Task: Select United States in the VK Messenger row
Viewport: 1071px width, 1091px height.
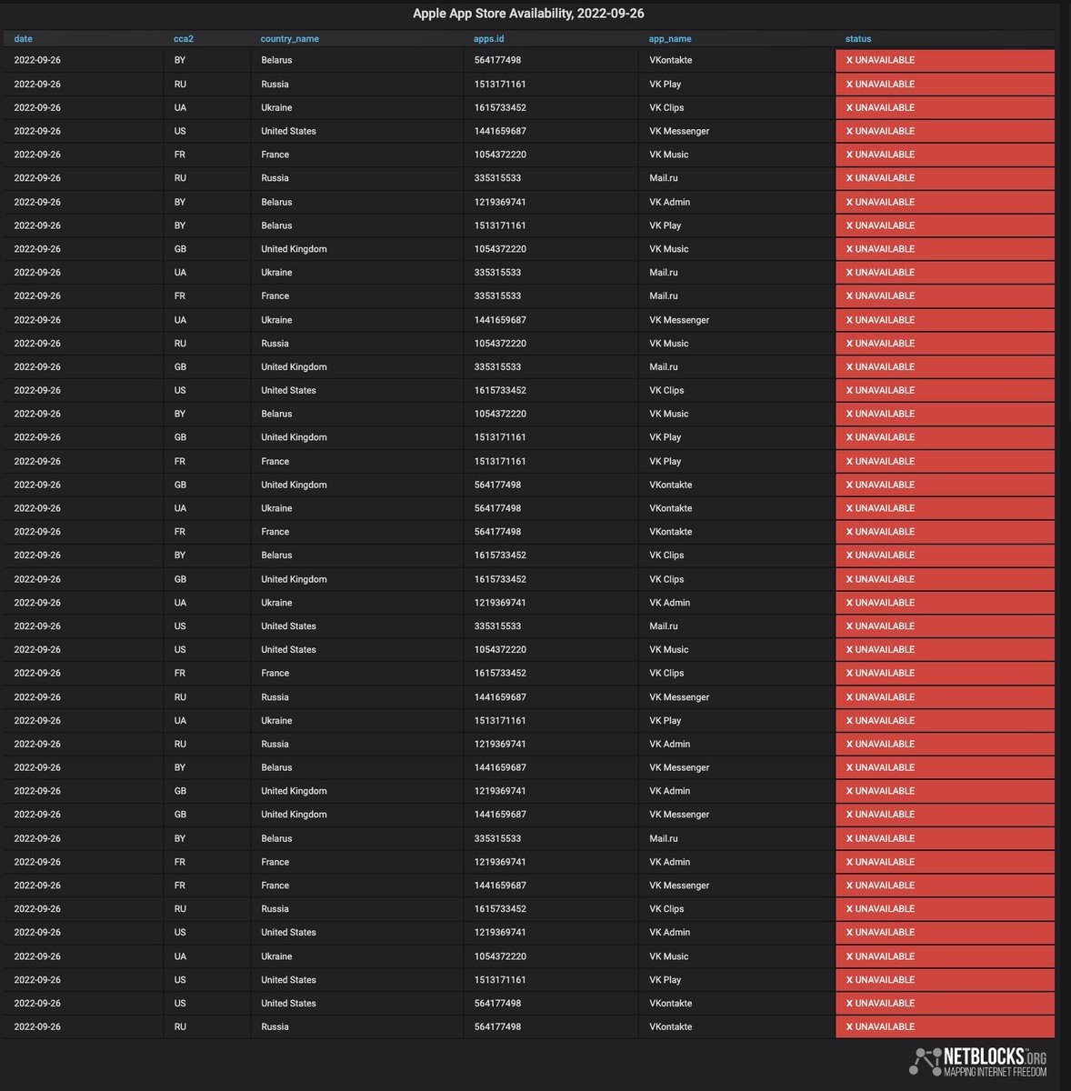Action: click(x=288, y=131)
